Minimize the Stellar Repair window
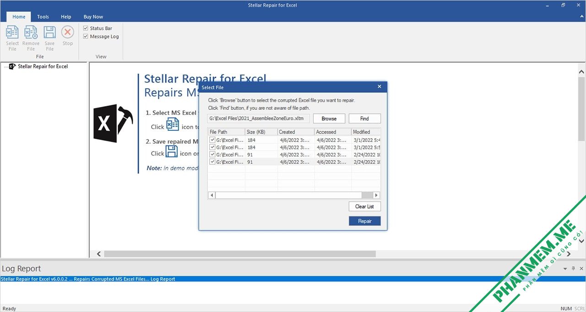The image size is (586, 312). click(547, 5)
